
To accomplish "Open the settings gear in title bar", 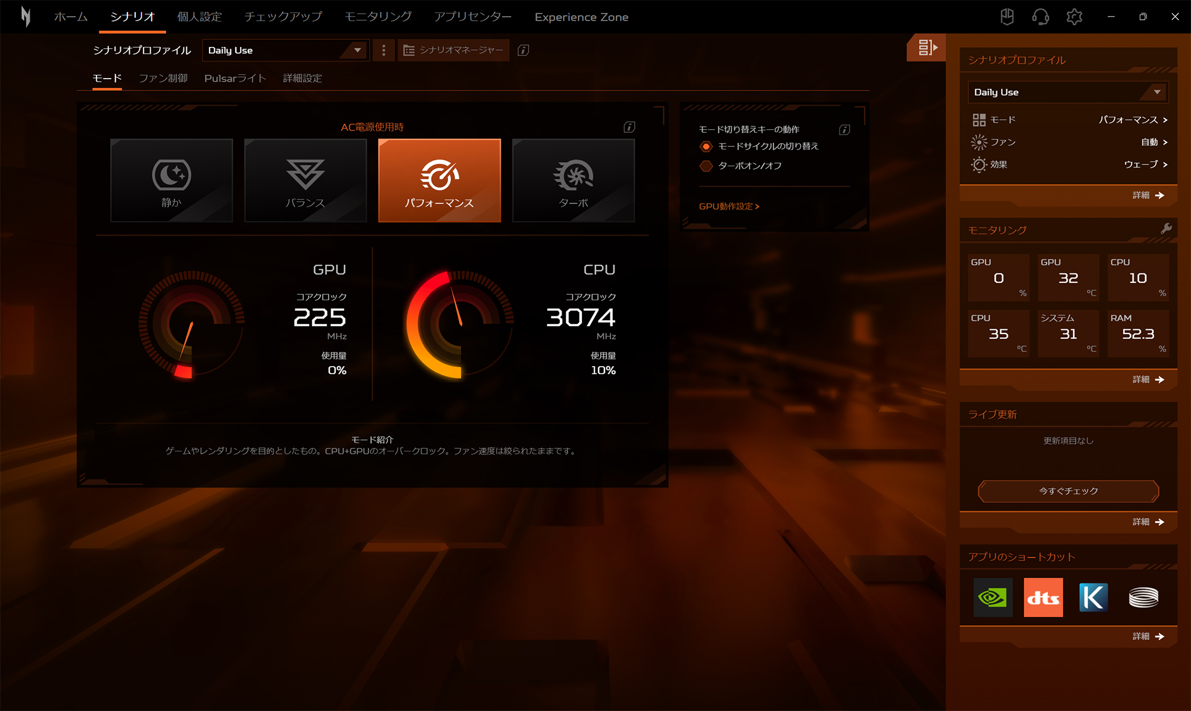I will point(1074,17).
